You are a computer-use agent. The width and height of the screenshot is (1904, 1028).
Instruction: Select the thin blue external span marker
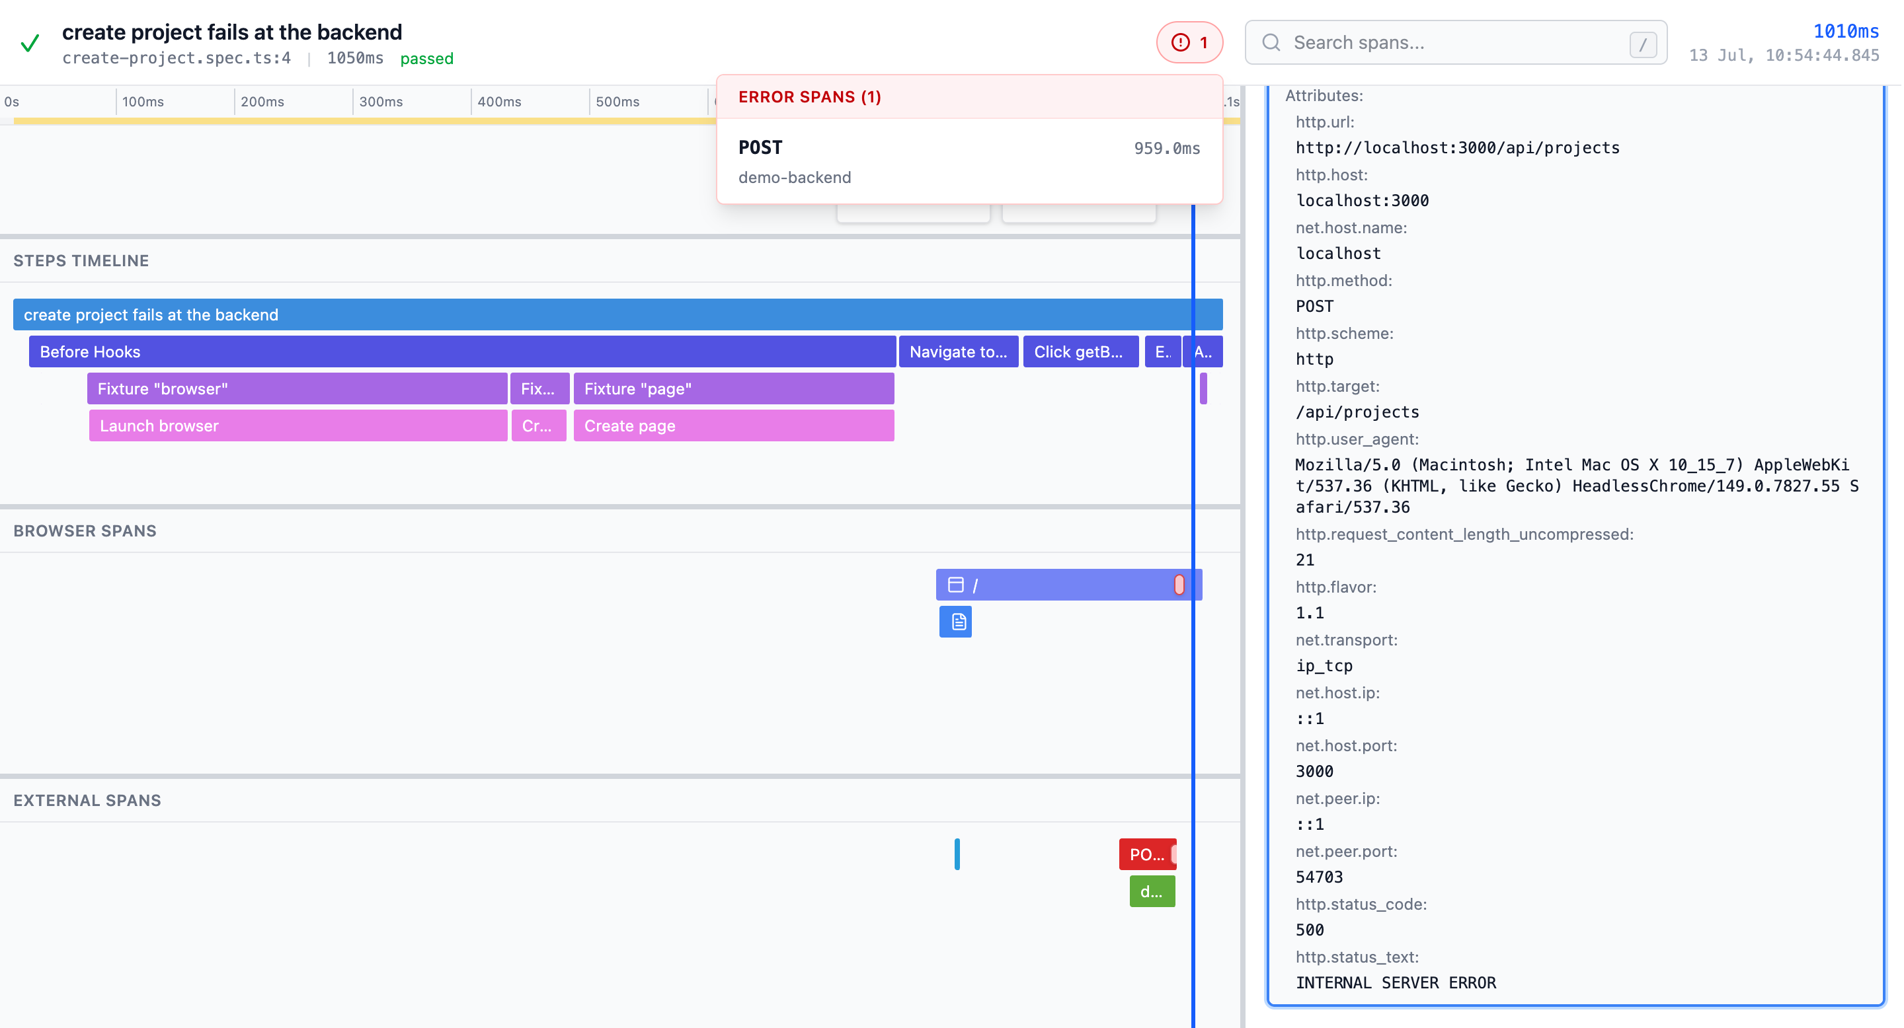(x=957, y=854)
